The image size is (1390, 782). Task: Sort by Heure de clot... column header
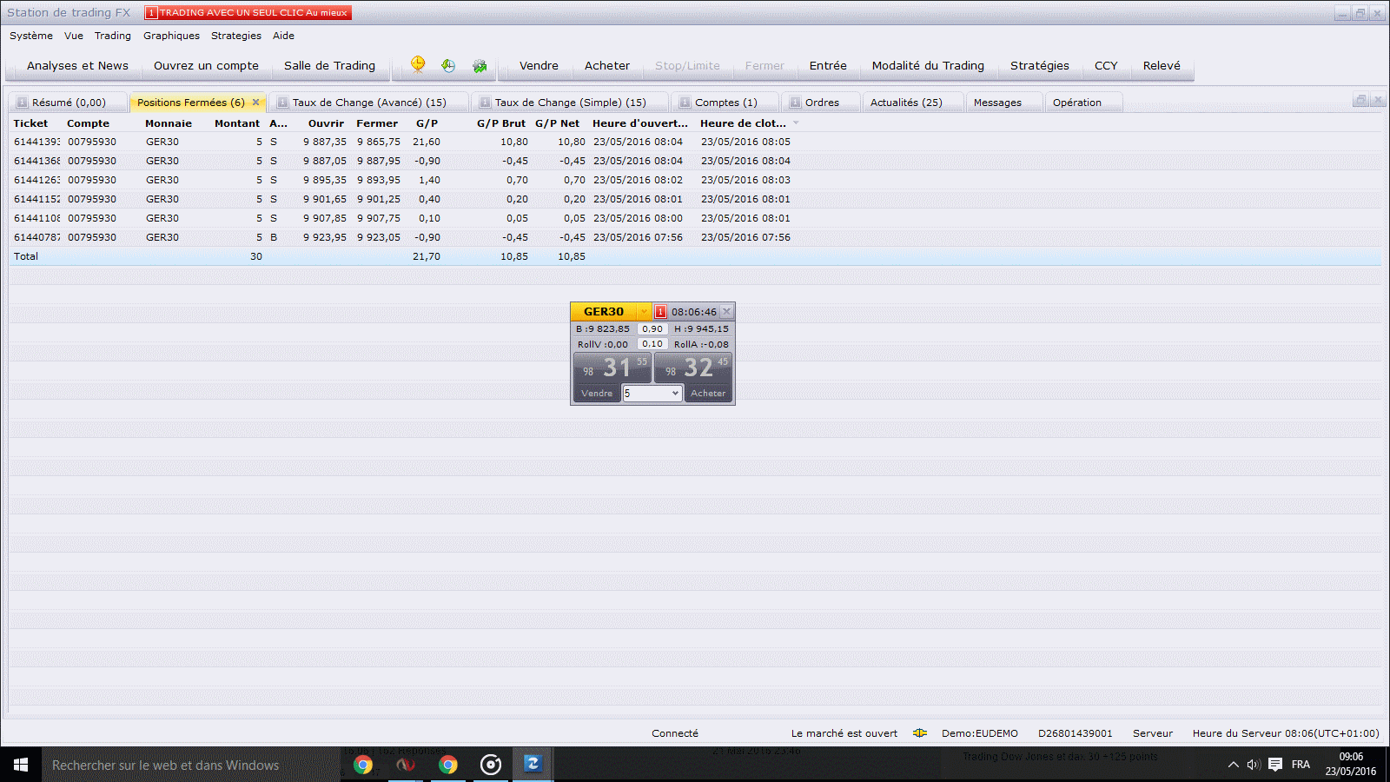coord(744,123)
